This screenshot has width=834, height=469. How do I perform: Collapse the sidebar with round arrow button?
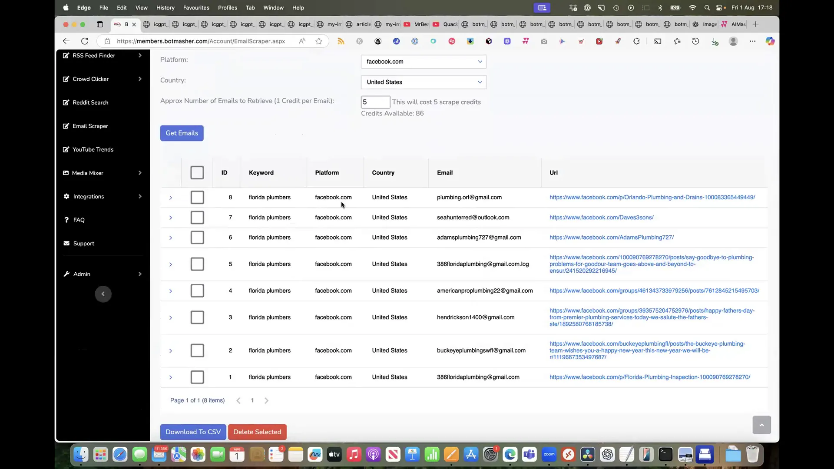[x=103, y=294]
